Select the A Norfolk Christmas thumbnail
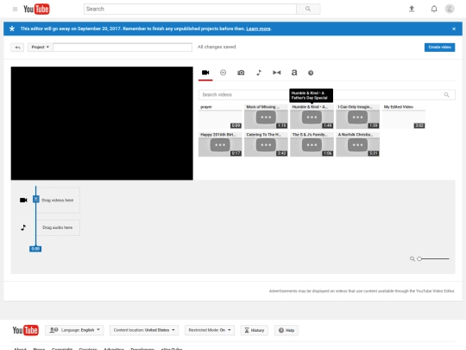Screen dimensions: 466x350 (357, 144)
